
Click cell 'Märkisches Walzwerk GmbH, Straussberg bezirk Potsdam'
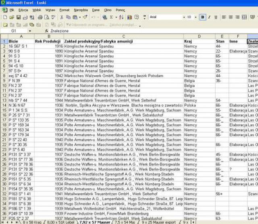(124, 76)
